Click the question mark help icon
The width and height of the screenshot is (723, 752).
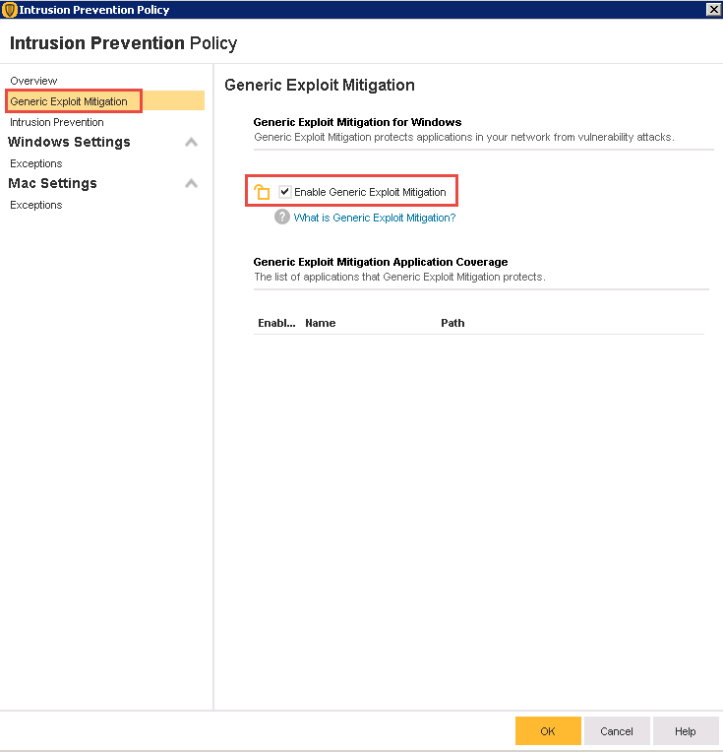[x=282, y=218]
